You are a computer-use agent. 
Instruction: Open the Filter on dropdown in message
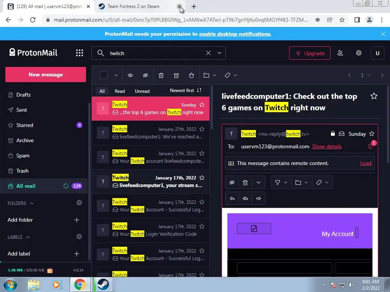[281, 183]
